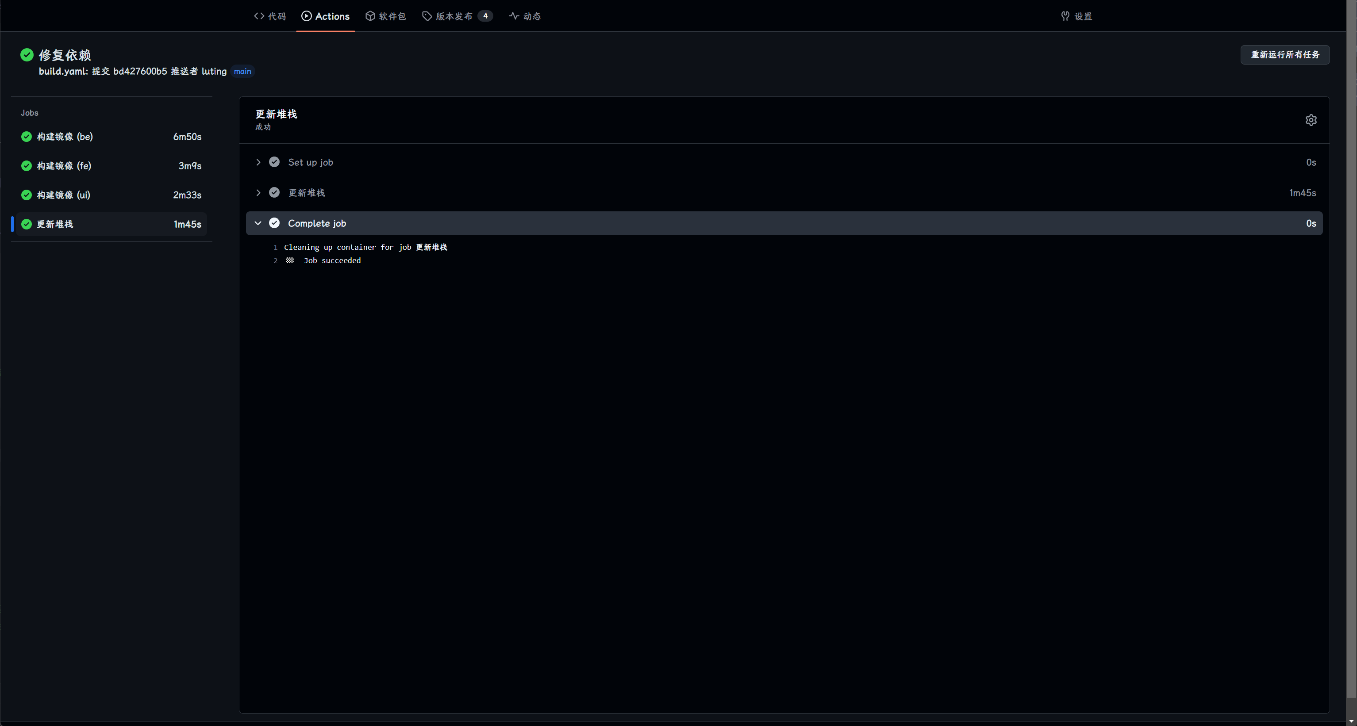Expand the Set up job step
Image resolution: width=1357 pixels, height=726 pixels.
click(258, 162)
